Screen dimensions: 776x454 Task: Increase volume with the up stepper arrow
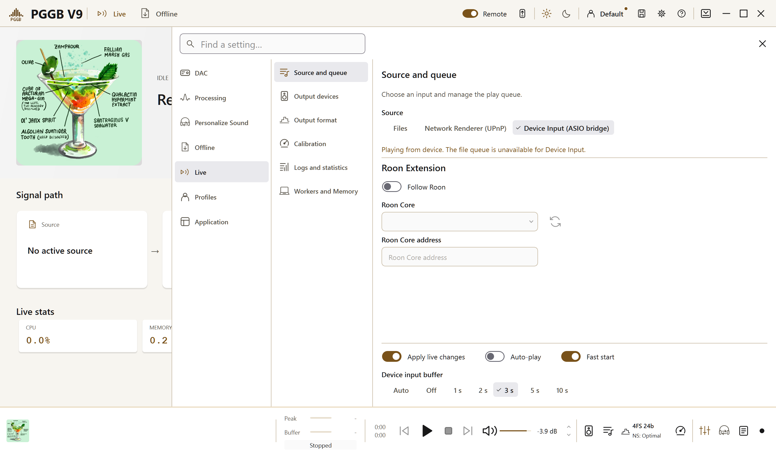pyautogui.click(x=569, y=427)
